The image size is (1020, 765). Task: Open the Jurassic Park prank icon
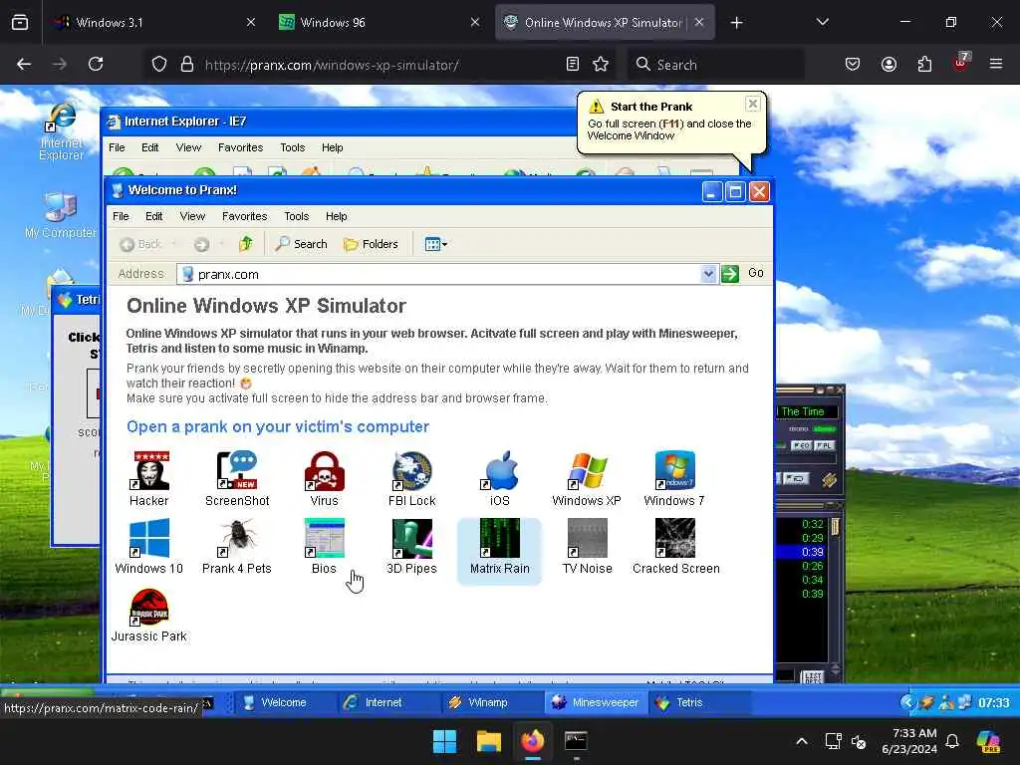pyautogui.click(x=149, y=616)
